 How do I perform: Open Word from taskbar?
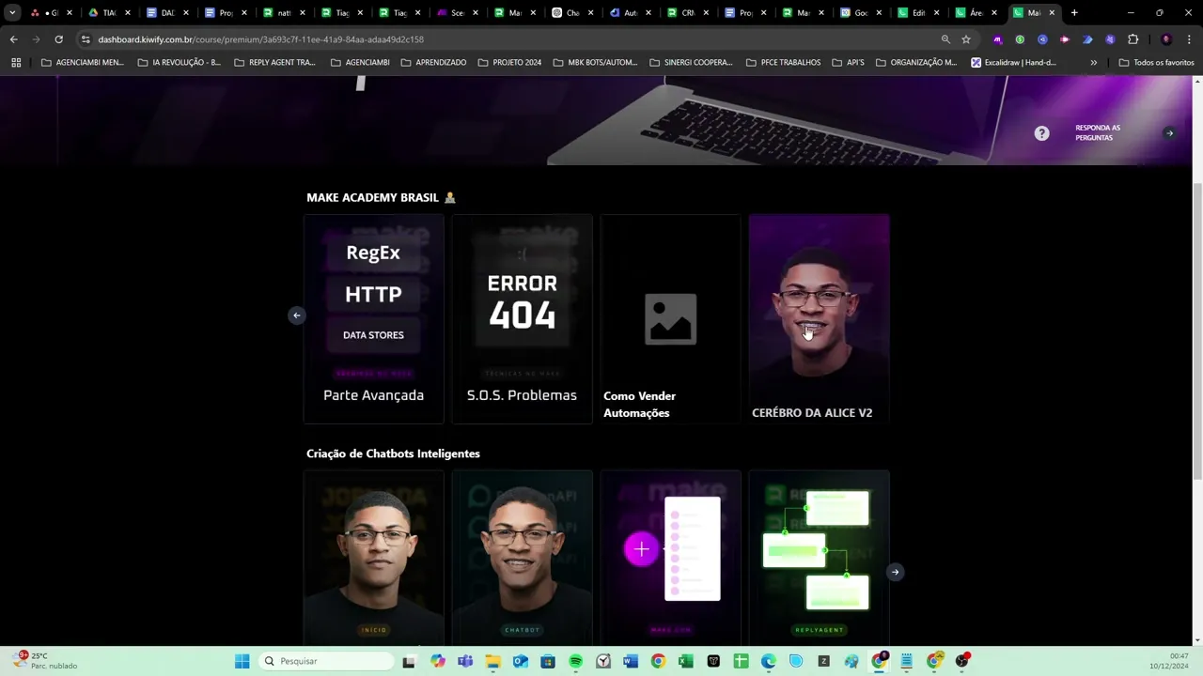point(631,661)
